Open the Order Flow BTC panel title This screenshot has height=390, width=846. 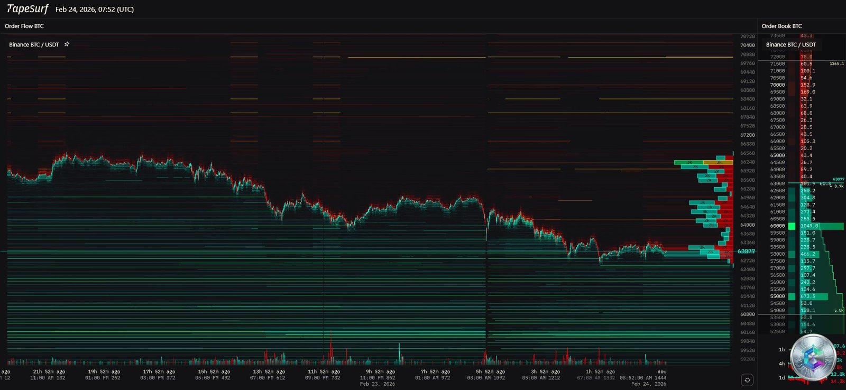pos(24,26)
